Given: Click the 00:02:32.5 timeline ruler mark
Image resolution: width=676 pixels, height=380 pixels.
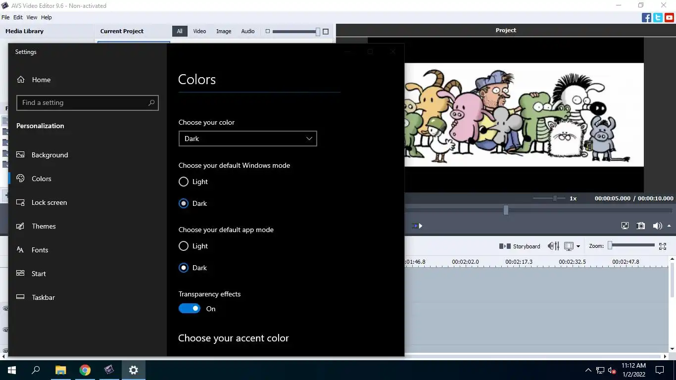Looking at the screenshot, I should (x=573, y=262).
